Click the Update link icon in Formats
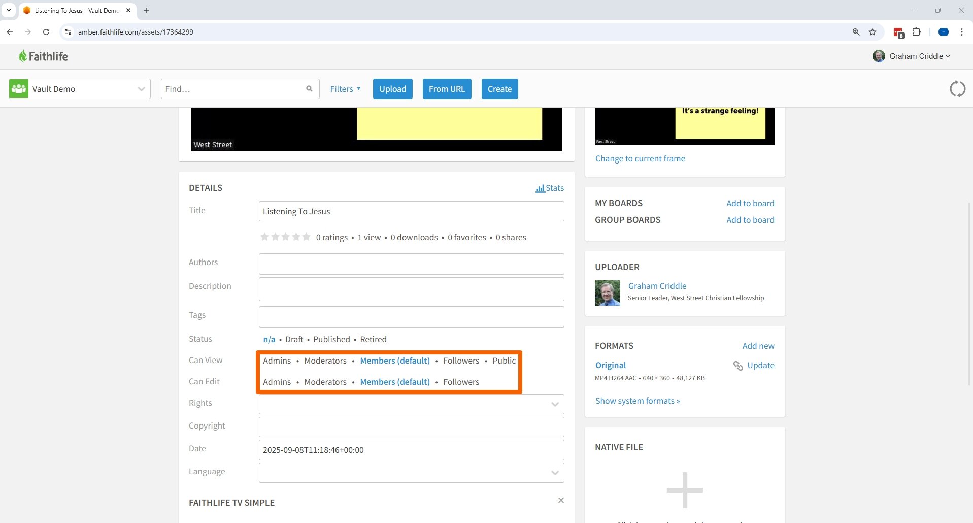 [738, 366]
